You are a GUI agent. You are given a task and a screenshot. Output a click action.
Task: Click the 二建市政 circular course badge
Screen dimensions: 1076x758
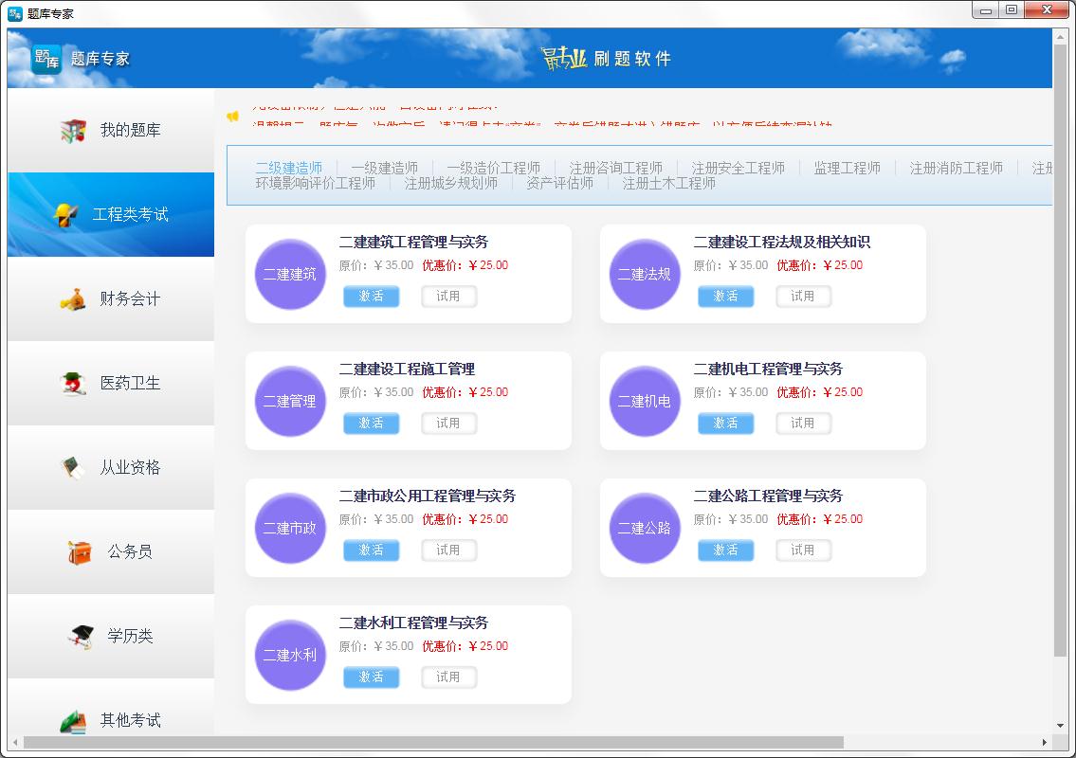289,529
